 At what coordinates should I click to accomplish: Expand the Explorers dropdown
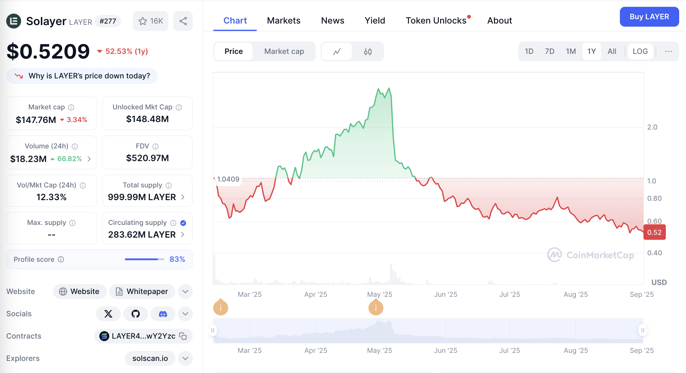click(x=185, y=358)
